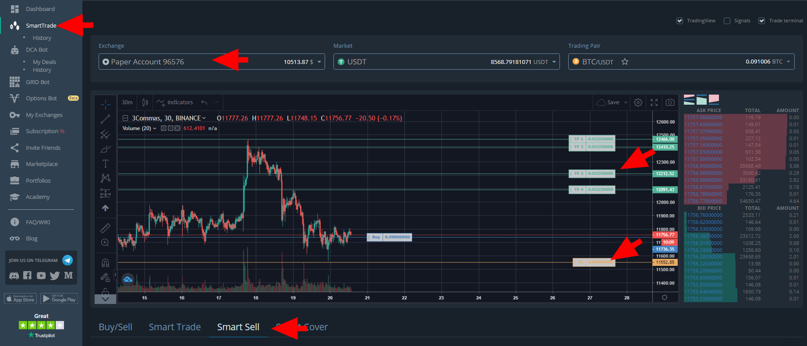Screen dimensions: 807x346
Task: Toggle stay in drawing mode pencil-lock
Action: 106,277
